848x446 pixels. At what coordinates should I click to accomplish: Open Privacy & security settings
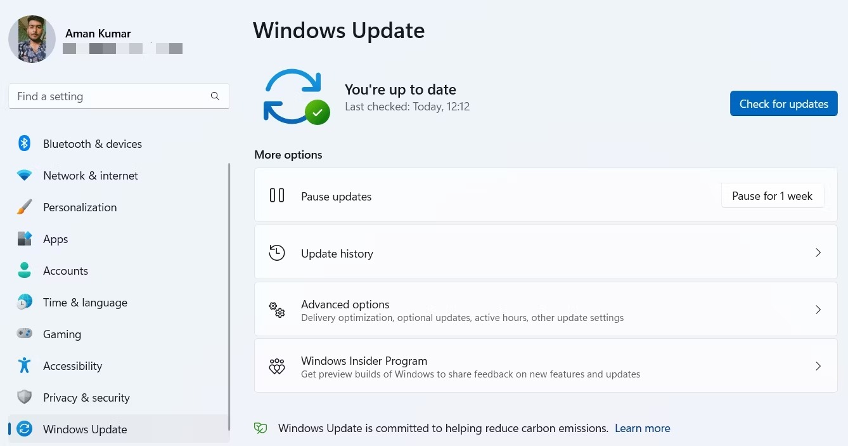pyautogui.click(x=119, y=398)
